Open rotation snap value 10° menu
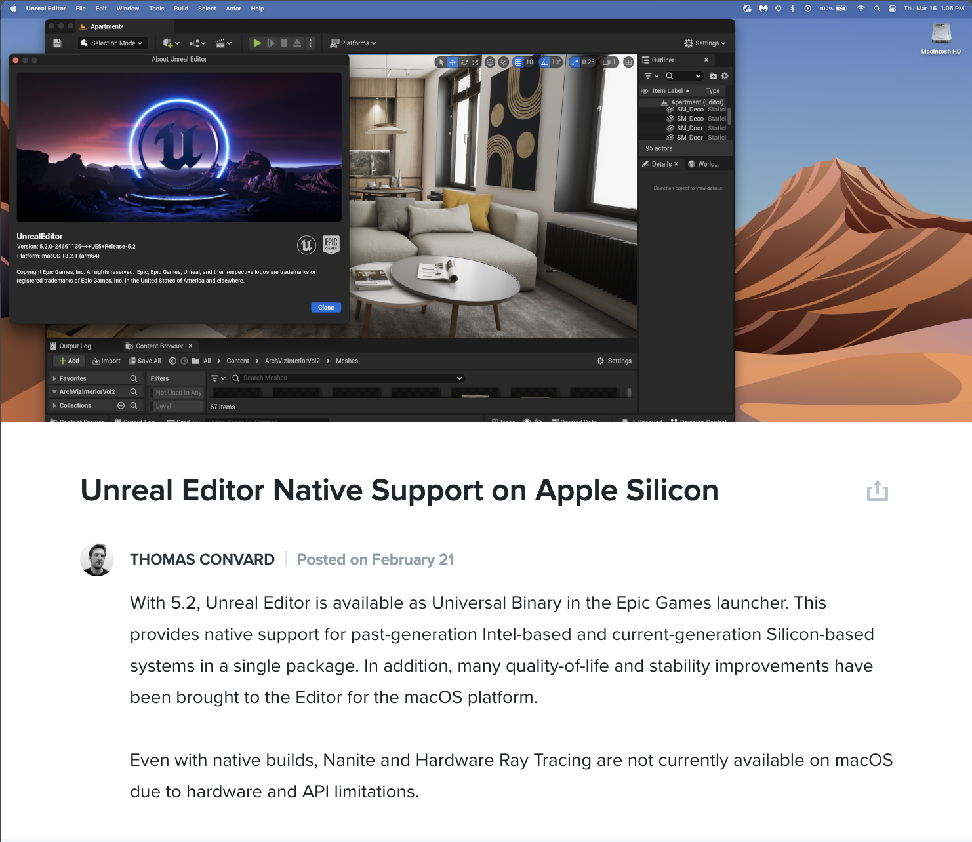This screenshot has width=972, height=842. [556, 62]
